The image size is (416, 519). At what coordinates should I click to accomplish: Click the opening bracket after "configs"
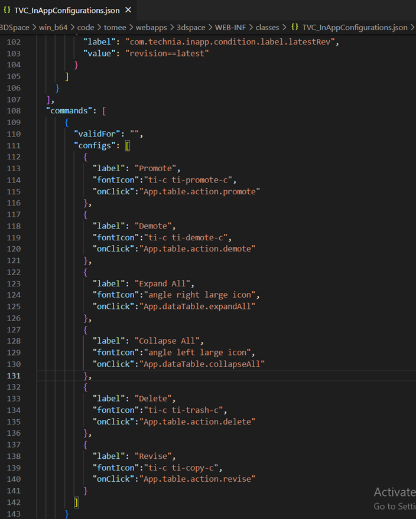click(127, 145)
